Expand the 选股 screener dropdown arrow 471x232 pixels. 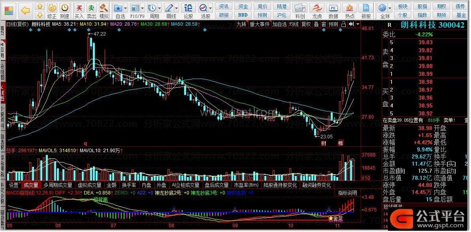211,8
